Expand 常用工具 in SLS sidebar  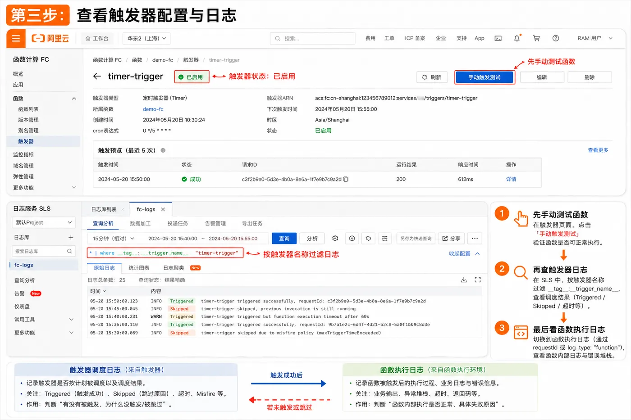click(x=71, y=320)
